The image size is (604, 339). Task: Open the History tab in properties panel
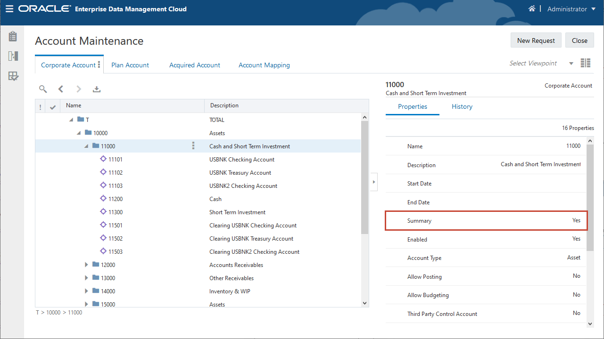click(x=462, y=106)
